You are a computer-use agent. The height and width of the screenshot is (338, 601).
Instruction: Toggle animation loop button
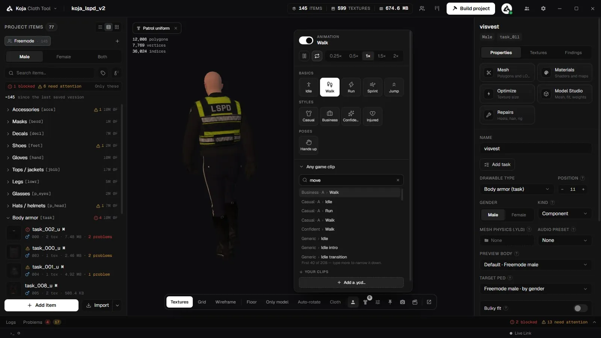click(317, 56)
